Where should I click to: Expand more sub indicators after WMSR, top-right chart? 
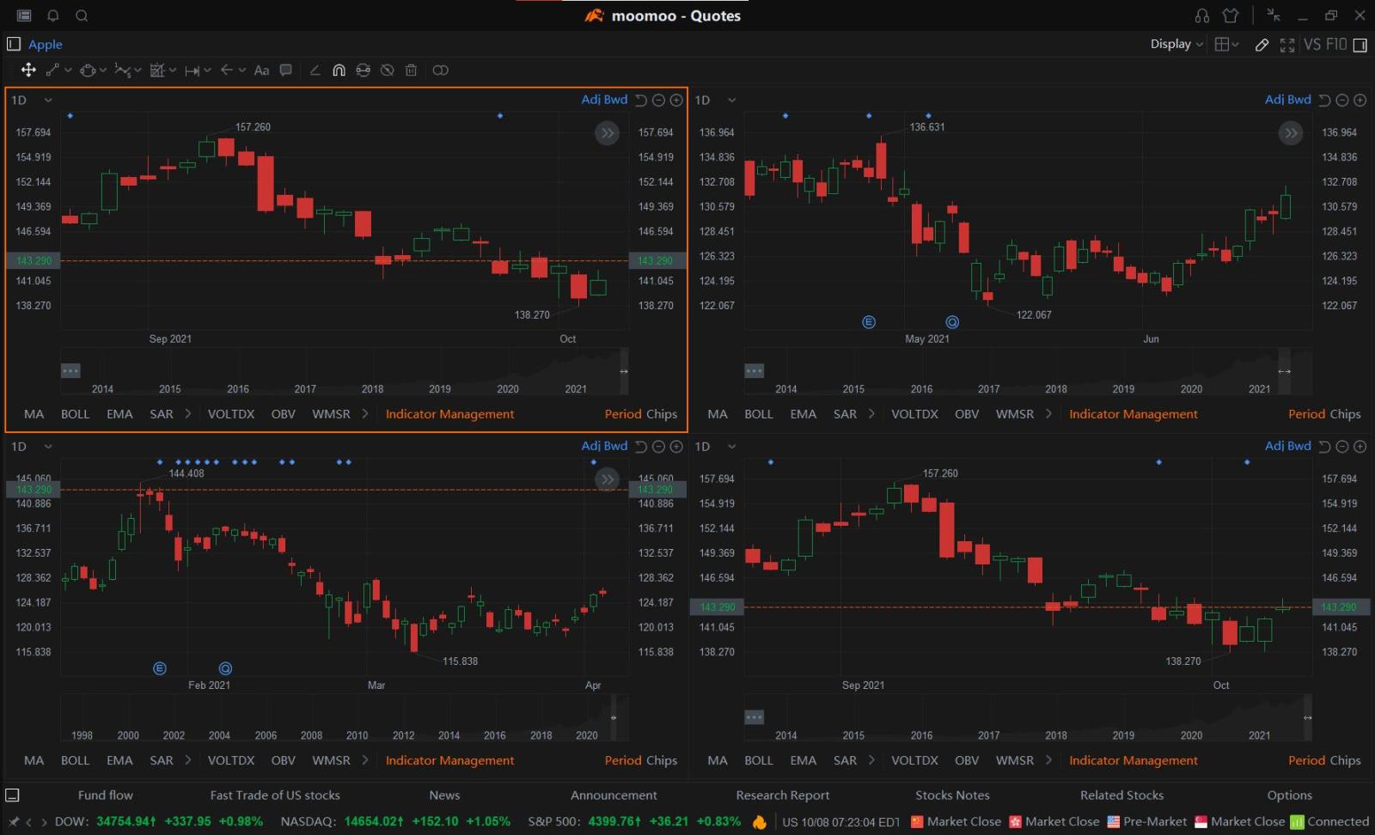(x=1048, y=414)
